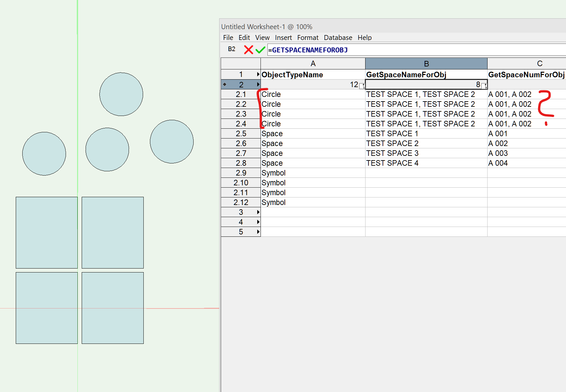566x392 pixels.
Task: Click the sort indicator in cell A2
Action: pyautogui.click(x=362, y=86)
